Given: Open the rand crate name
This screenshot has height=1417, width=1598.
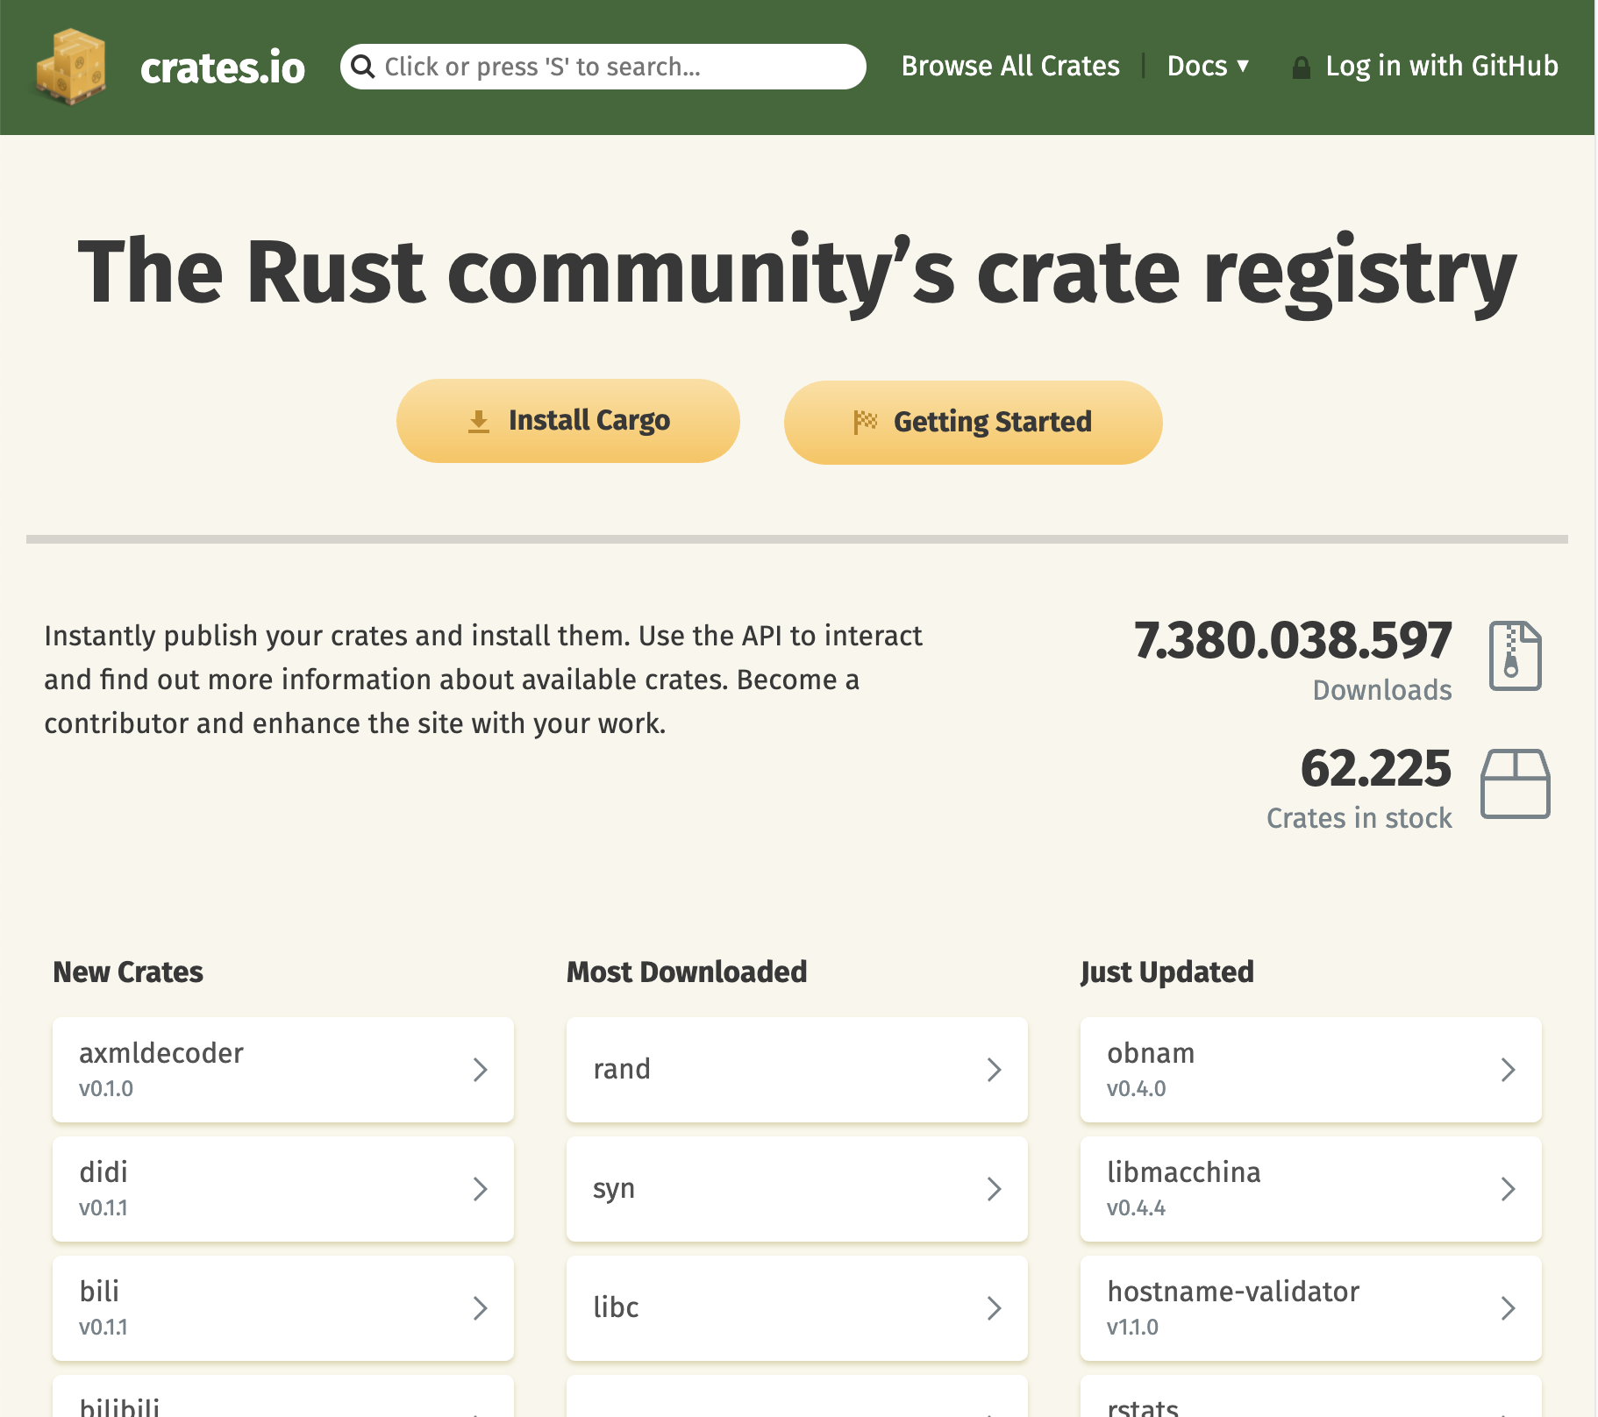Looking at the screenshot, I should coord(622,1069).
